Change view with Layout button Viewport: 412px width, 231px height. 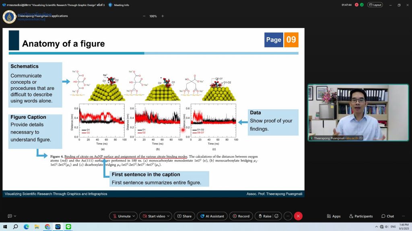click(375, 5)
